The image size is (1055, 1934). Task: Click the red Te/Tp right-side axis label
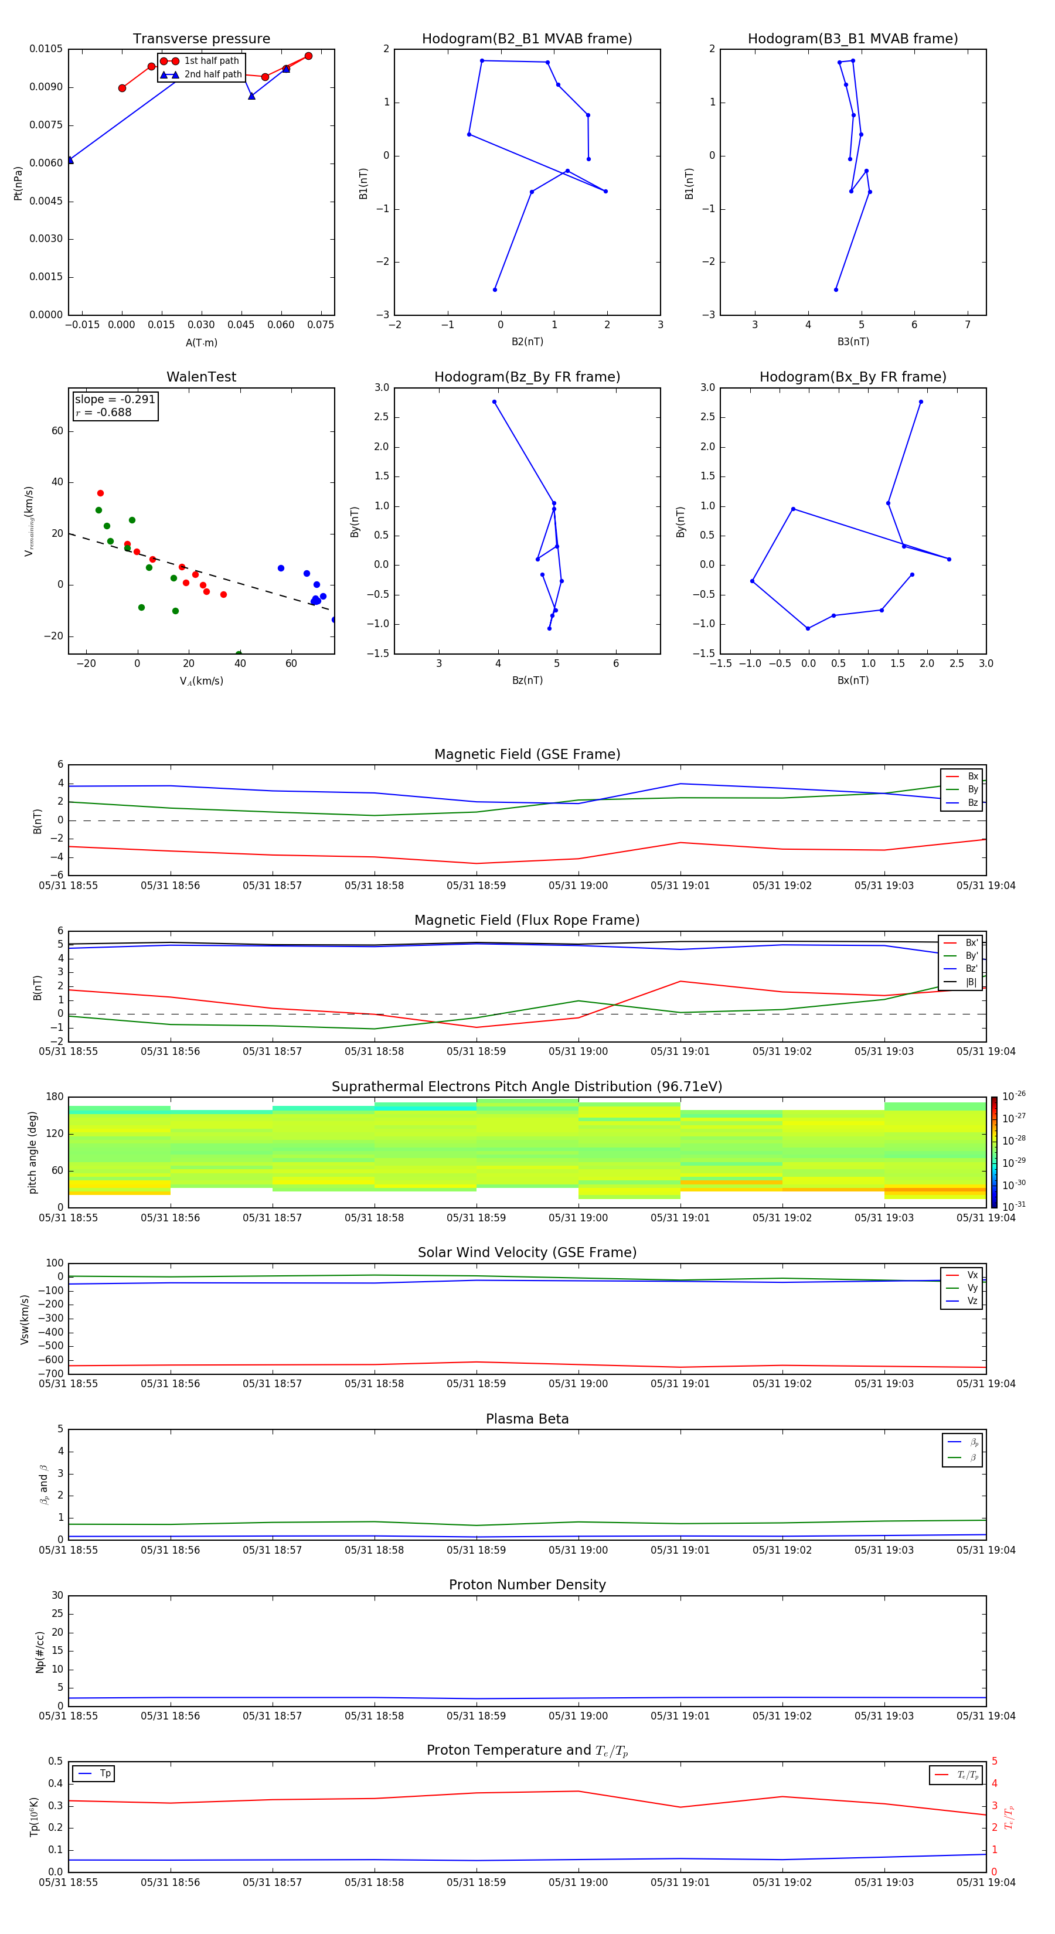1009,1817
